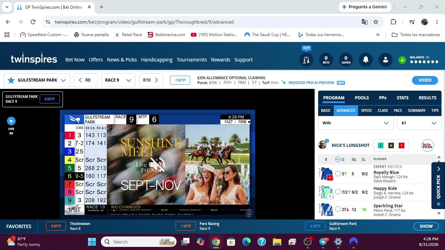Viewport: 445px width, 250px height.
Task: Open the Windows Start menu
Action: click(92, 242)
